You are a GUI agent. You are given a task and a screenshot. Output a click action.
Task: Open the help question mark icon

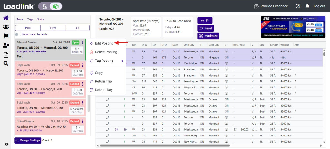[298, 6]
